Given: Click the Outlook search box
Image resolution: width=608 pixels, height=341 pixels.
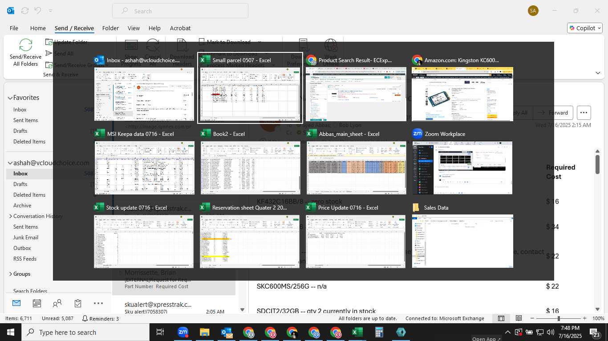Looking at the screenshot, I should 180,11.
